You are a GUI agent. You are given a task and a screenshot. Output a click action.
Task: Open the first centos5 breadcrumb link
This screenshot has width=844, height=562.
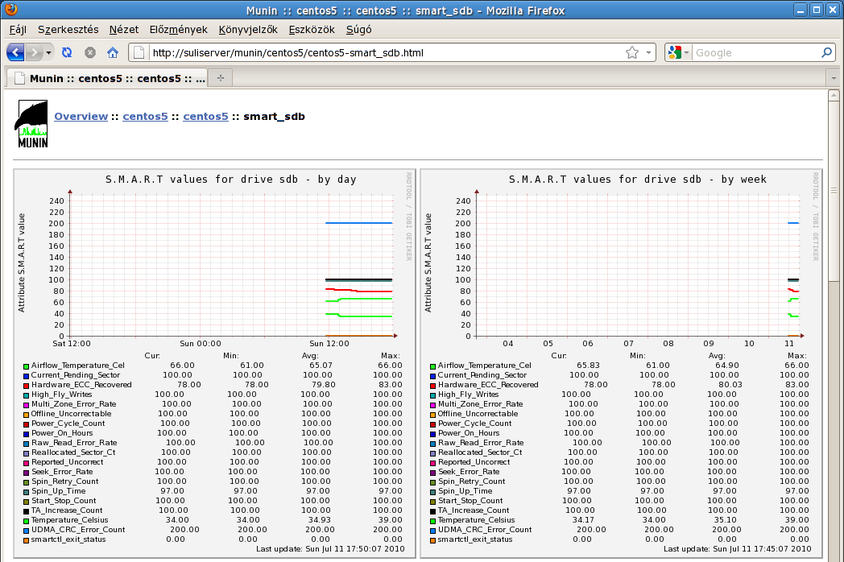145,116
